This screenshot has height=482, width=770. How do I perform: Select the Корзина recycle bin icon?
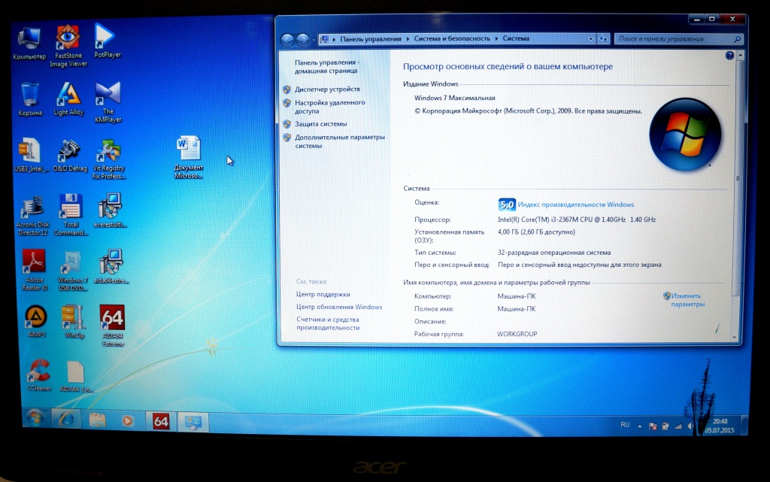point(30,100)
